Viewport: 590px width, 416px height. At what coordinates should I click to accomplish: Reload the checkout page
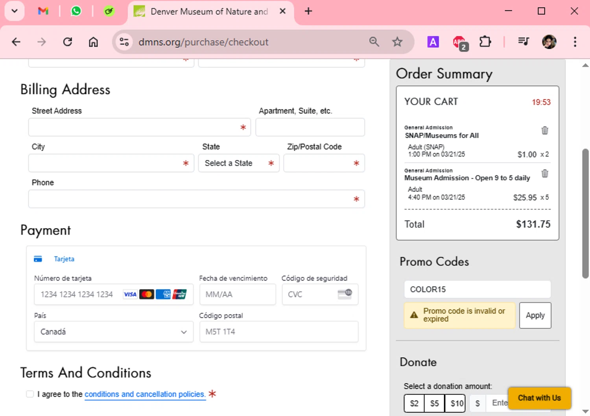68,42
